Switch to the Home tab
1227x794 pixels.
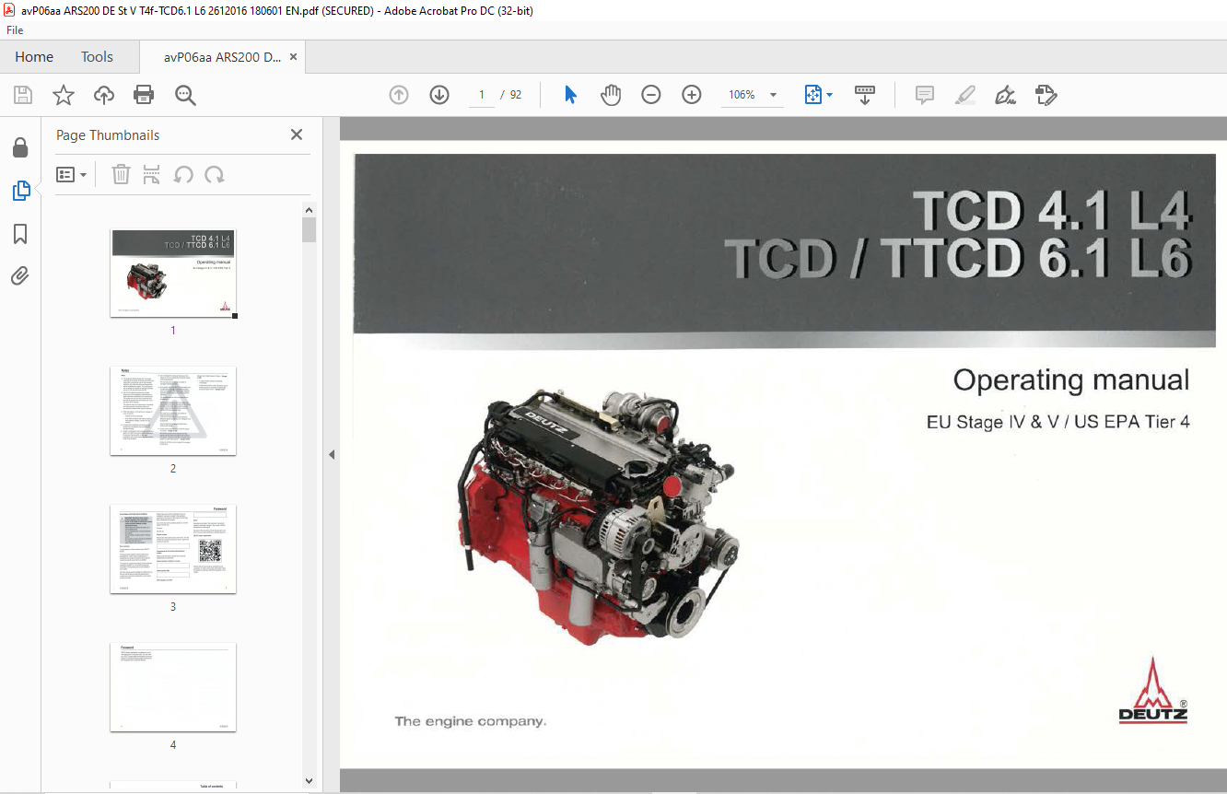(34, 57)
